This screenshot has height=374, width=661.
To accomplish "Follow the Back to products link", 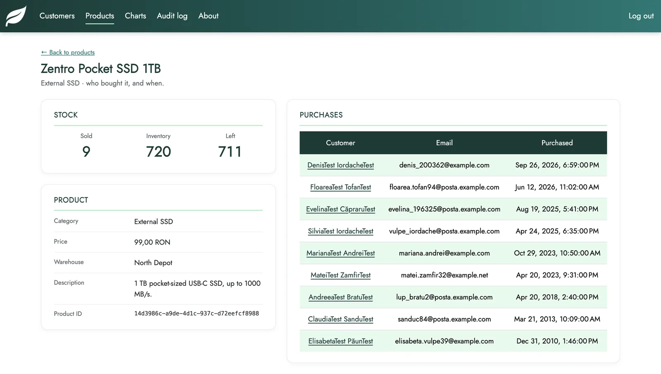I will pos(68,52).
